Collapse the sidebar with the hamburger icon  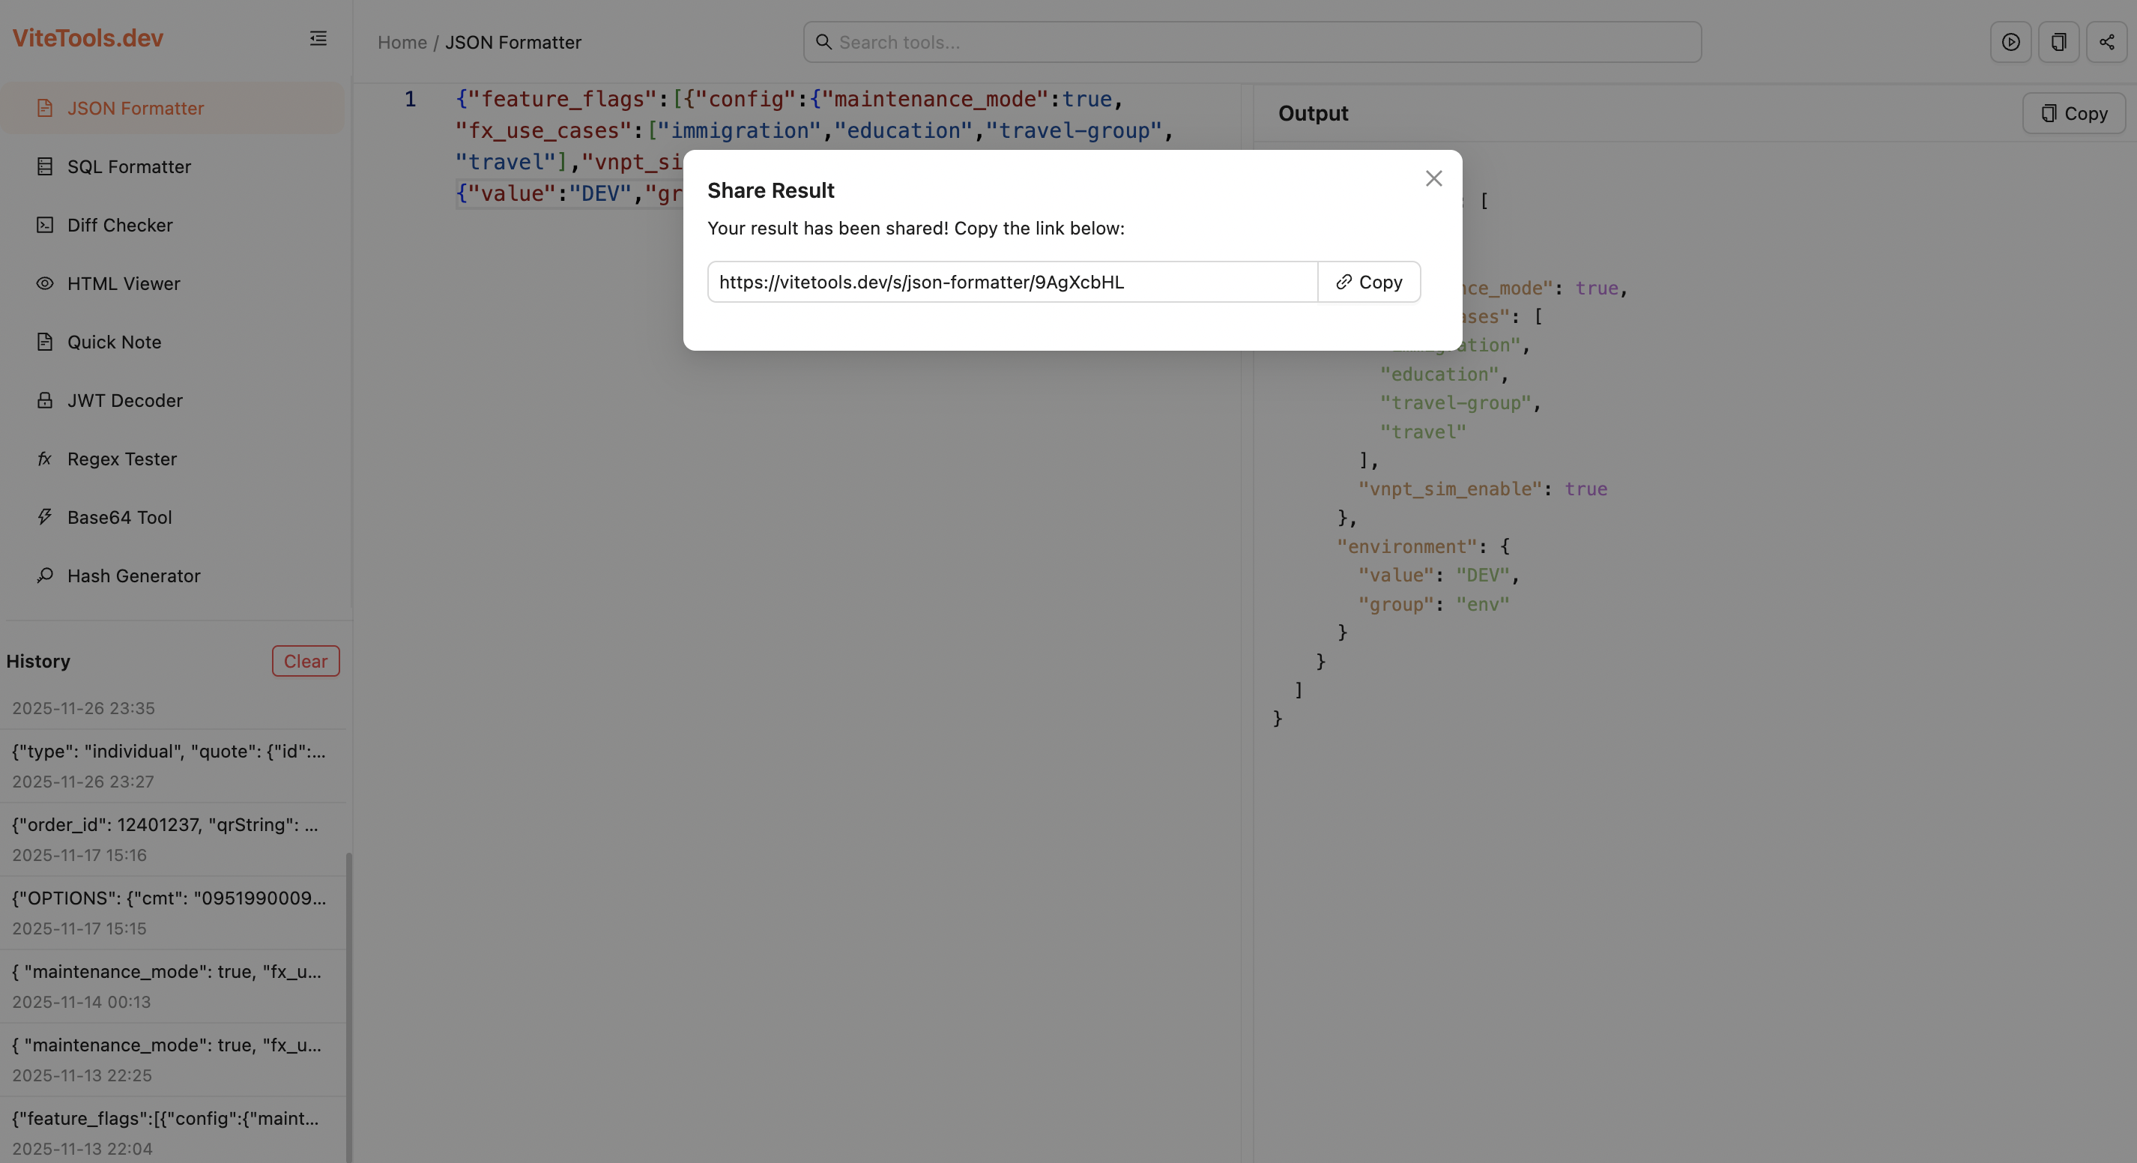318,38
